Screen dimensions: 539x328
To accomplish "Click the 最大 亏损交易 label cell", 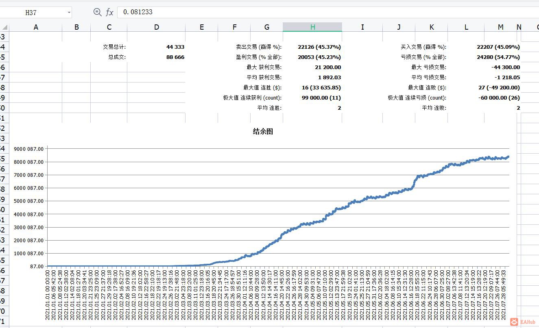I will coord(429,67).
